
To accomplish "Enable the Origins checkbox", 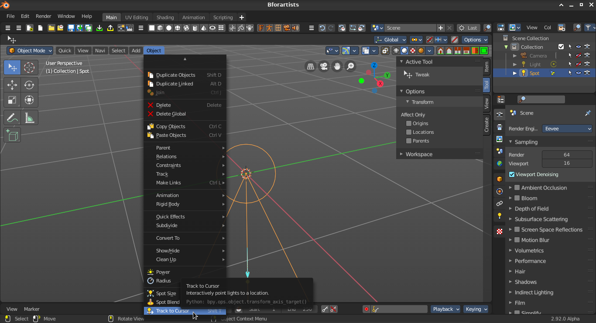I will pyautogui.click(x=409, y=123).
